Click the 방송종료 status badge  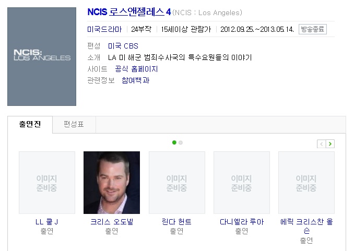click(312, 29)
